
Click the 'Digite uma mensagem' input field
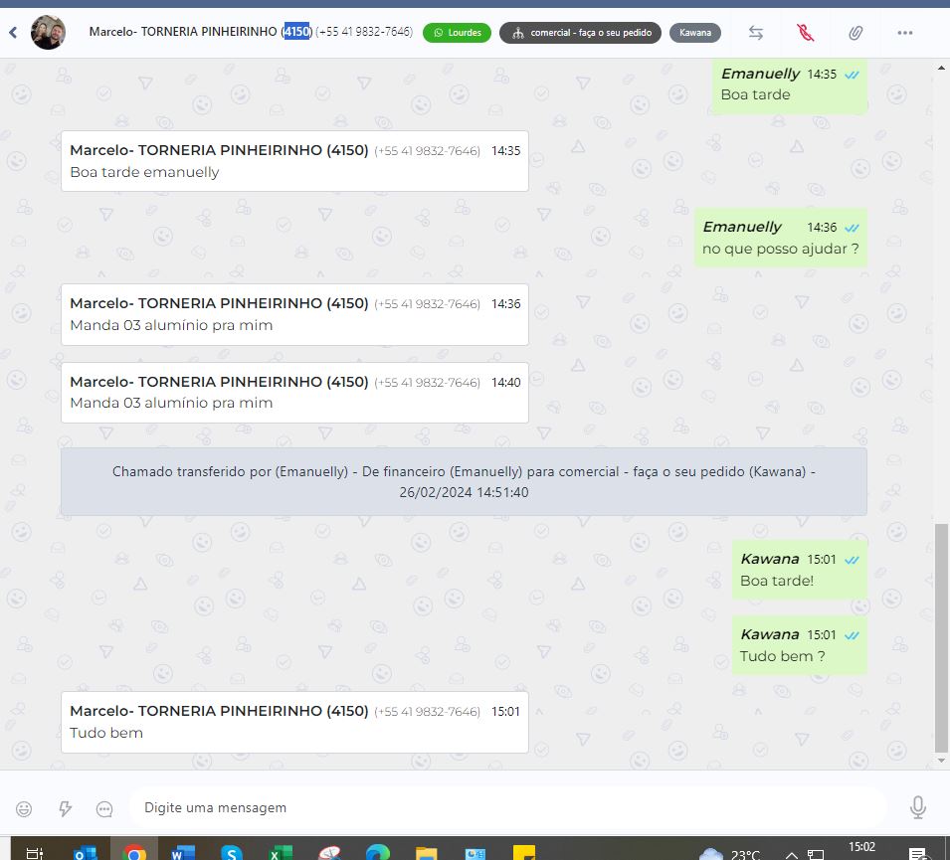(507, 807)
